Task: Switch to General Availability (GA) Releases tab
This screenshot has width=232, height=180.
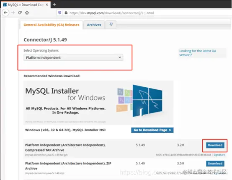Action: click(x=52, y=25)
